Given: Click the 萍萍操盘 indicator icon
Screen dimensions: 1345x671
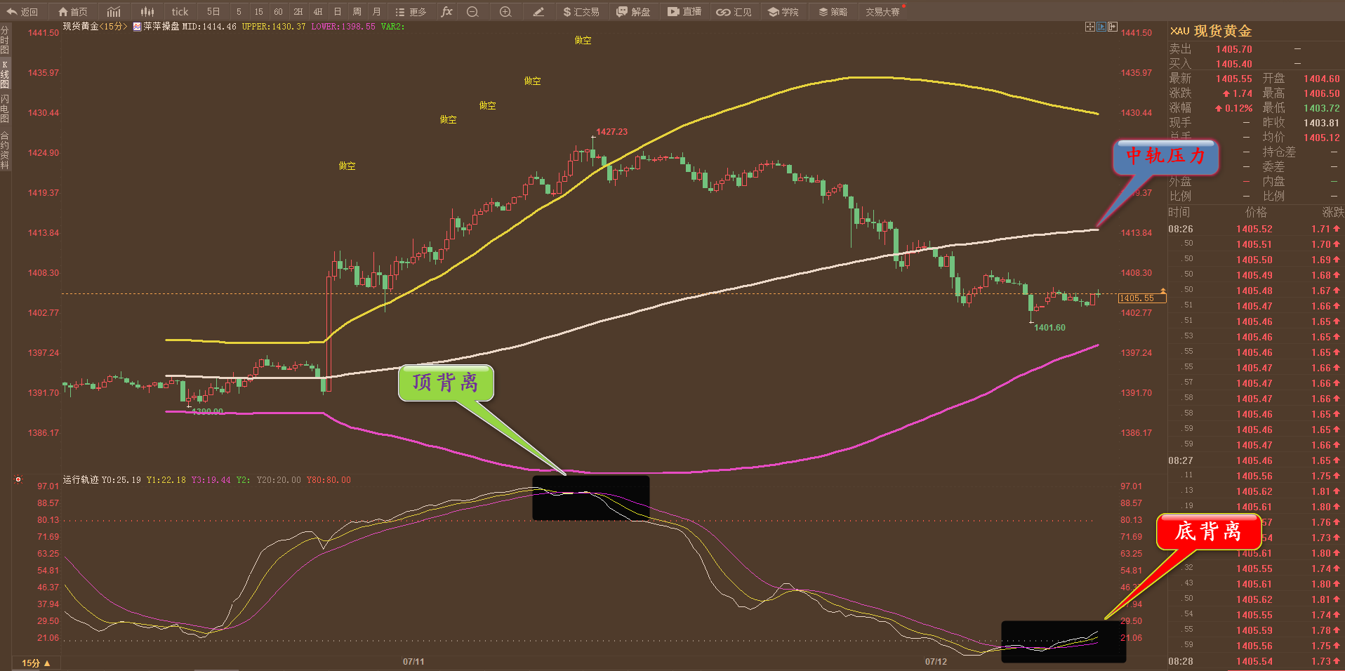Looking at the screenshot, I should [138, 27].
